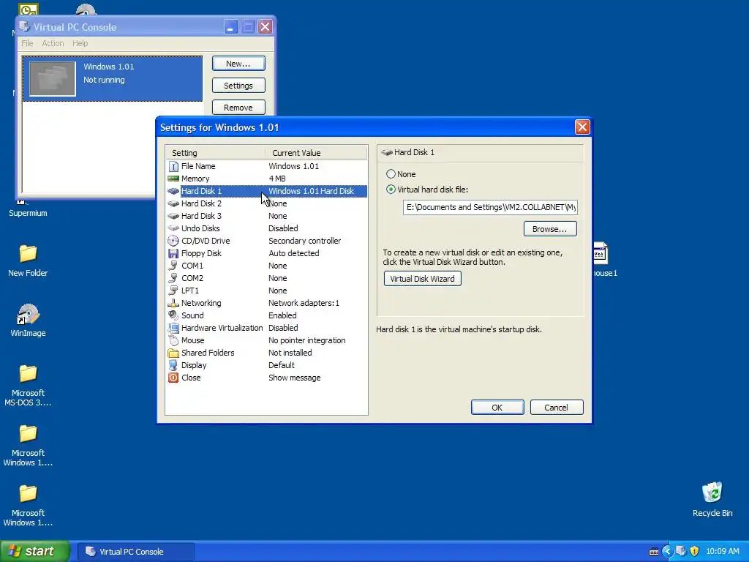
Task: Open the Action menu in Virtual PC Console
Action: 53,43
